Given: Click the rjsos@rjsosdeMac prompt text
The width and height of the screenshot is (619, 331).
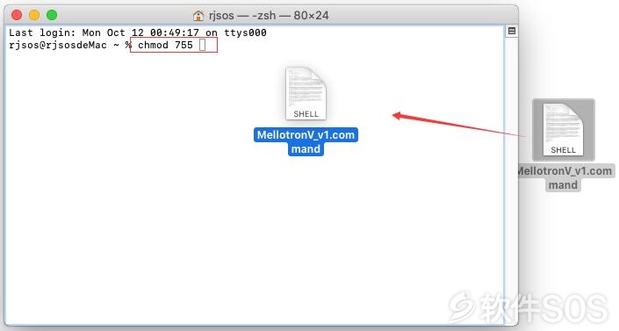Looking at the screenshot, I should (58, 45).
